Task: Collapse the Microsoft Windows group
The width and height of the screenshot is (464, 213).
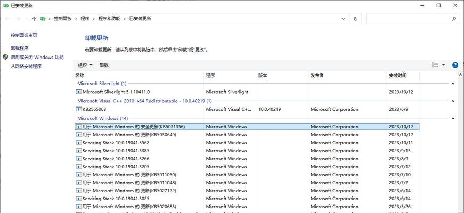Action: pos(453,119)
